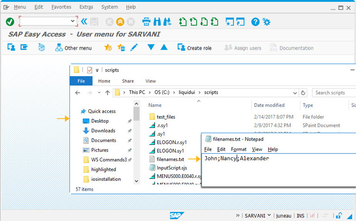The width and height of the screenshot is (356, 221).
Task: Open the Quick Access Toolbar customize dropdown
Action: tap(97, 70)
